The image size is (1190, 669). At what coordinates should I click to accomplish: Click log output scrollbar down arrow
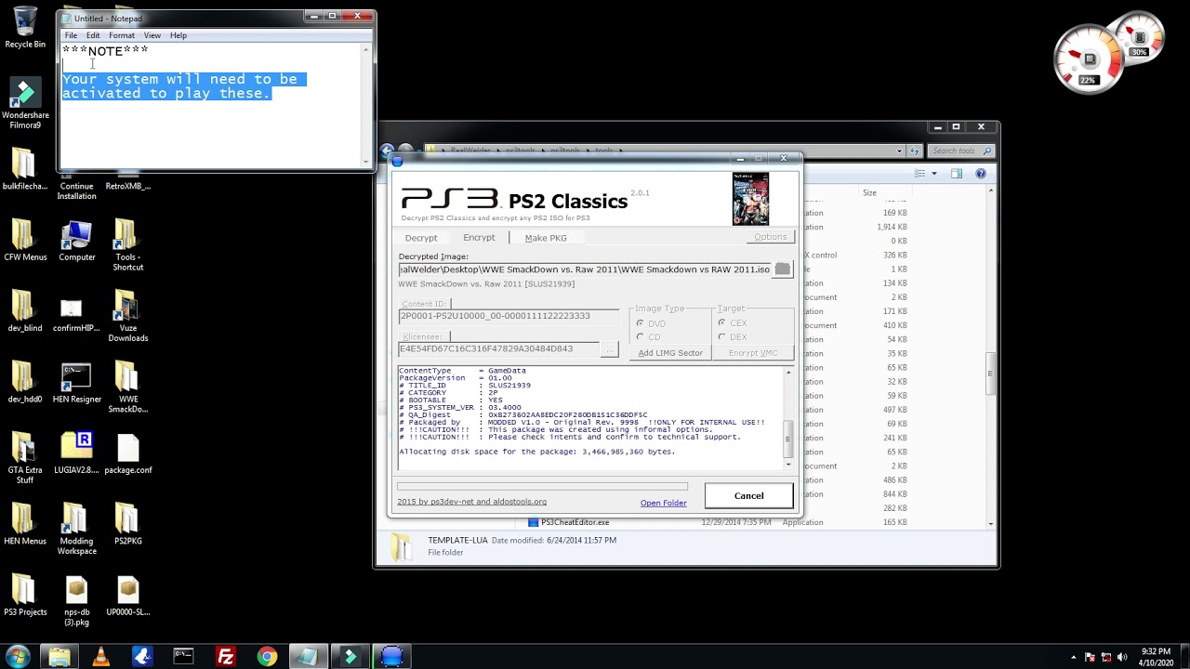click(x=788, y=464)
